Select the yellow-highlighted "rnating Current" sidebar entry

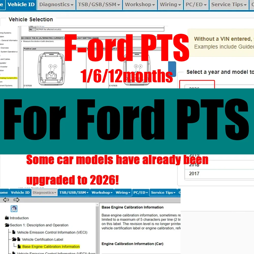9,78
